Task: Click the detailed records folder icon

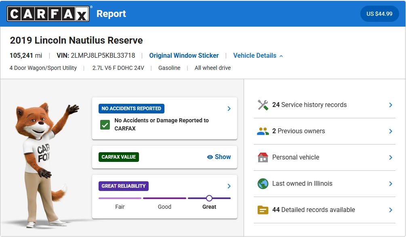Action: tap(263, 210)
